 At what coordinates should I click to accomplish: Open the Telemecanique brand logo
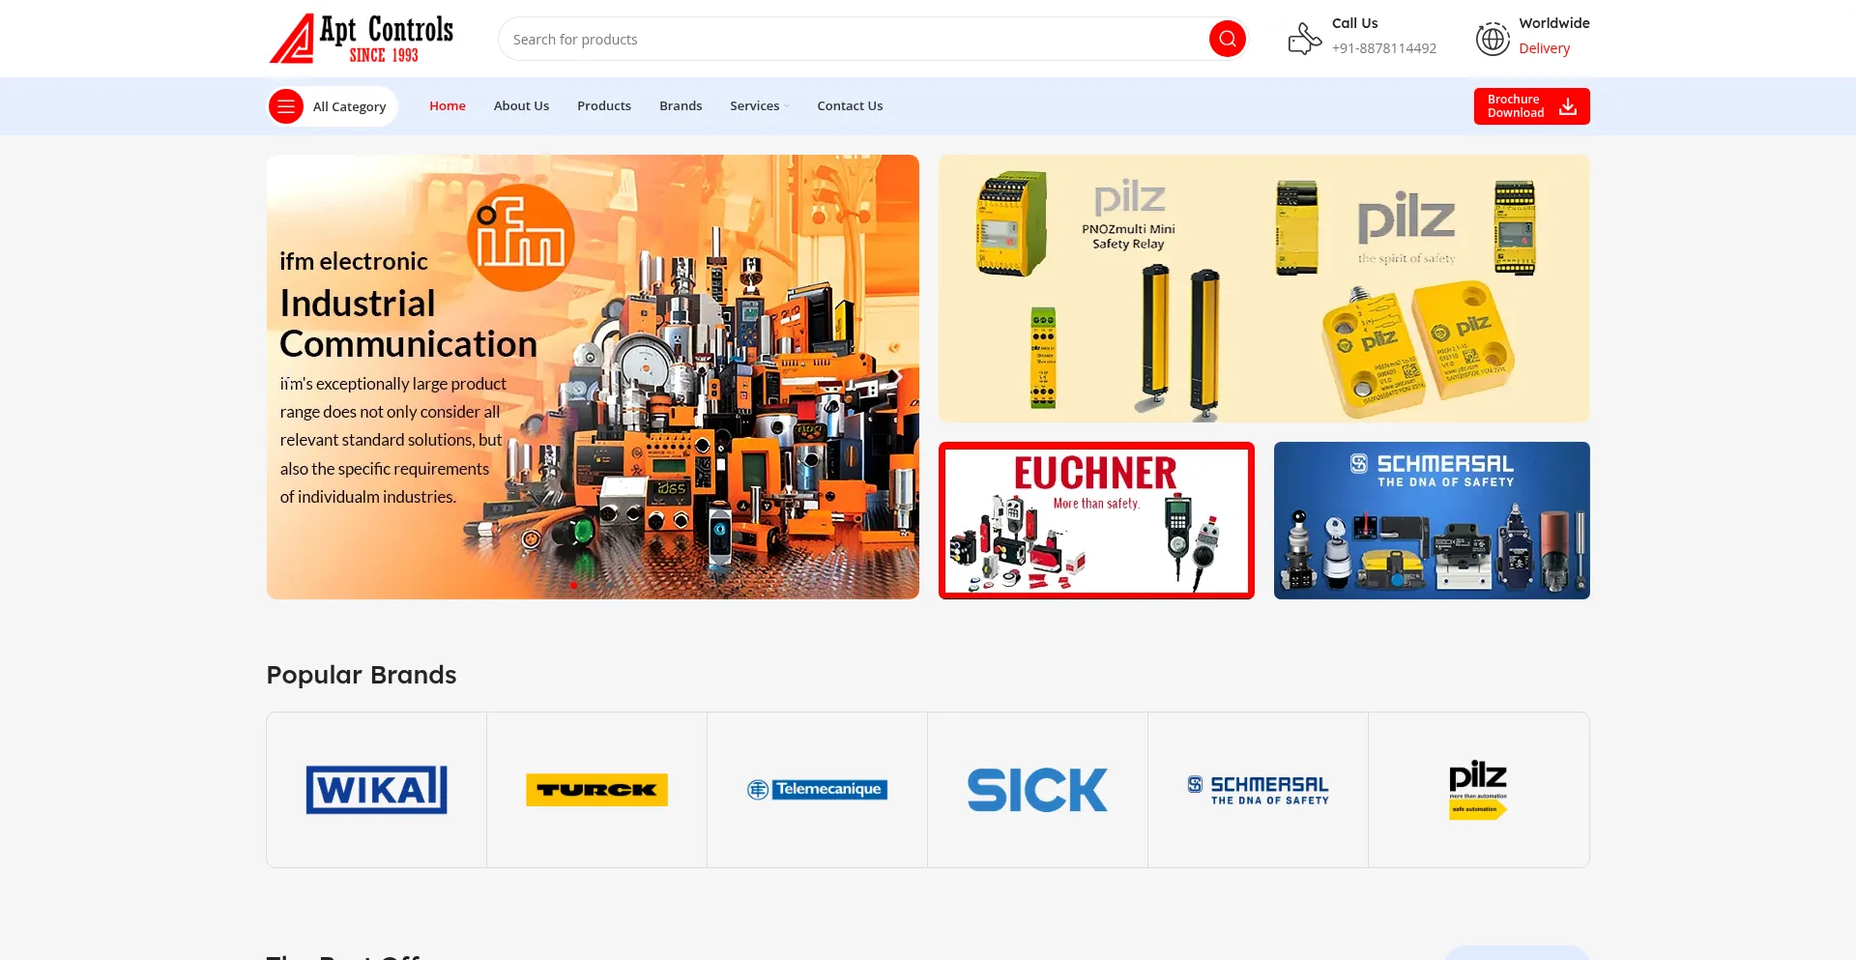[817, 790]
